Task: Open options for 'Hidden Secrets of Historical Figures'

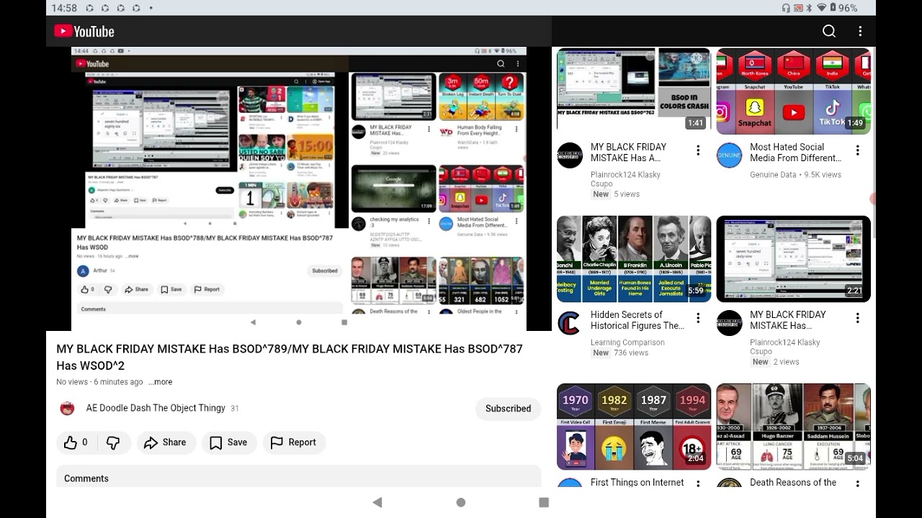Action: tap(698, 318)
